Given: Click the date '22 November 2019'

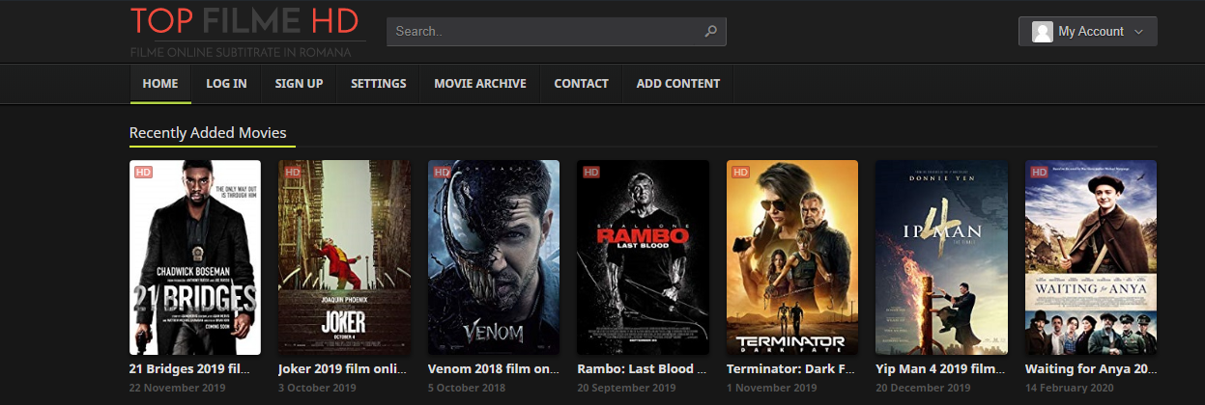Looking at the screenshot, I should coord(178,388).
